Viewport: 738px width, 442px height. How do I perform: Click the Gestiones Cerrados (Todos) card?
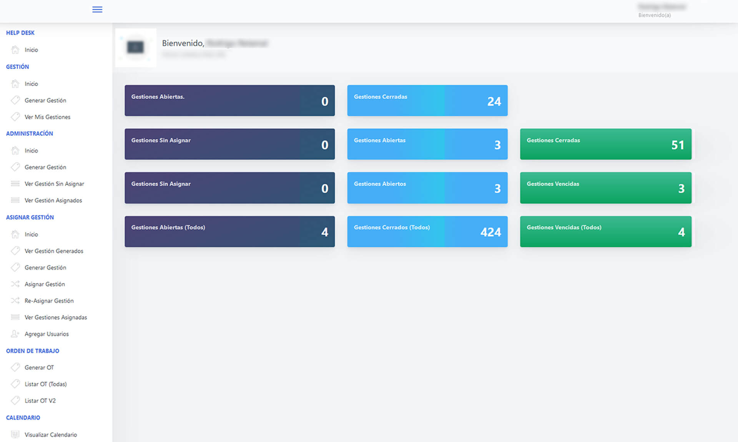pyautogui.click(x=427, y=231)
